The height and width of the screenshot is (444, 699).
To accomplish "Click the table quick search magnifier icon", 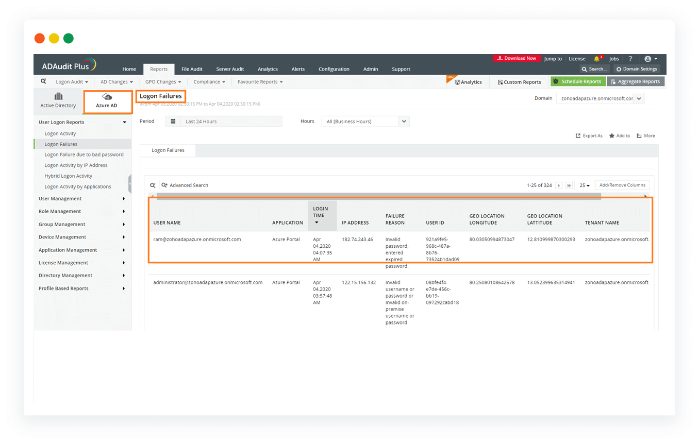I will click(153, 185).
